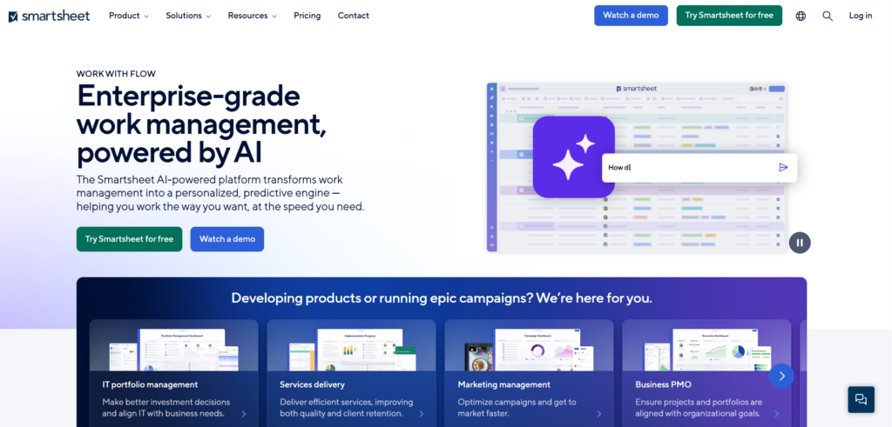Open the chat widget icon
Viewport: 892px width, 427px height.
pyautogui.click(x=861, y=399)
